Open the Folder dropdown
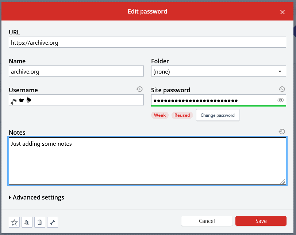296x235 pixels. pyautogui.click(x=218, y=71)
